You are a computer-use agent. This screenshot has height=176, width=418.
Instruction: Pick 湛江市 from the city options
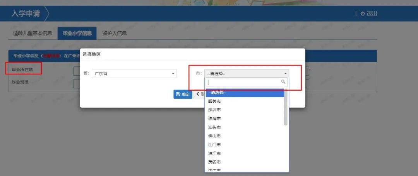pyautogui.click(x=214, y=153)
